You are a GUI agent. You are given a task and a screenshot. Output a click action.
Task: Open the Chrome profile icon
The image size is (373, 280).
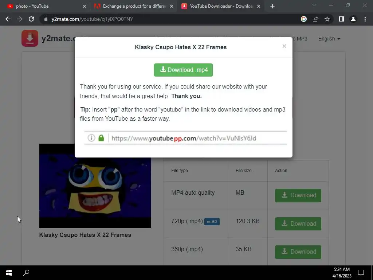[x=353, y=19]
